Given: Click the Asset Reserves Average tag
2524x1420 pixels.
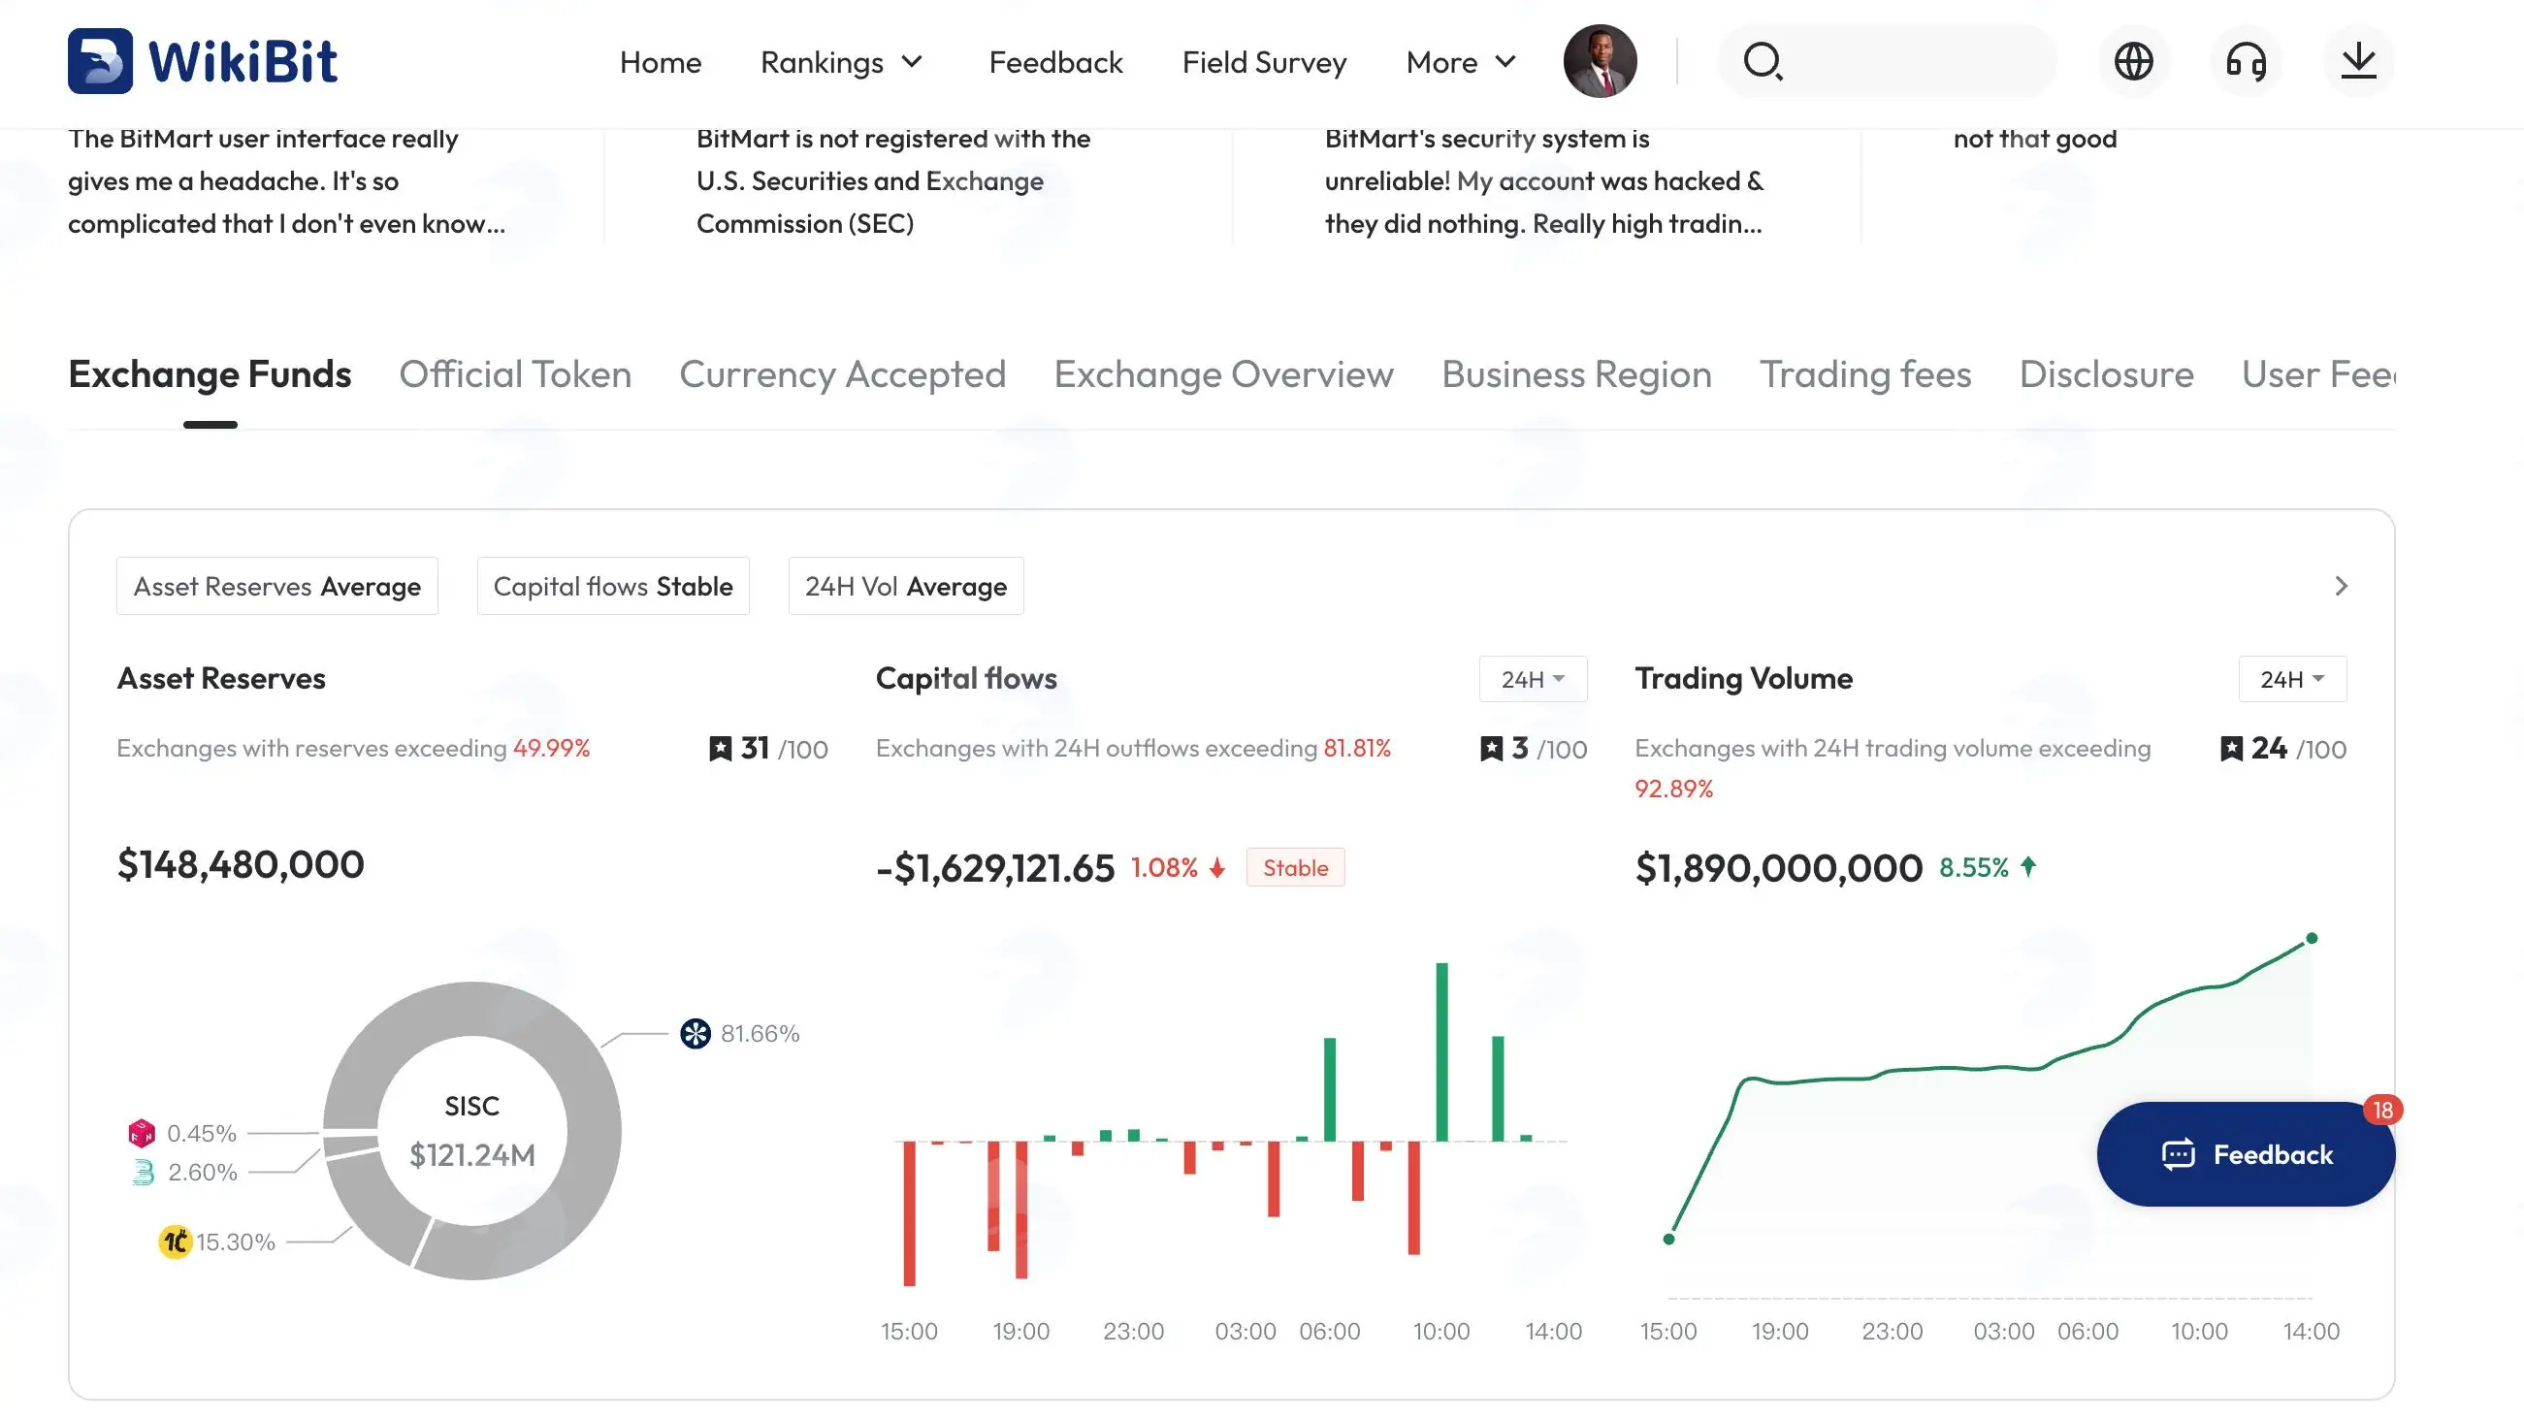Looking at the screenshot, I should click(277, 586).
